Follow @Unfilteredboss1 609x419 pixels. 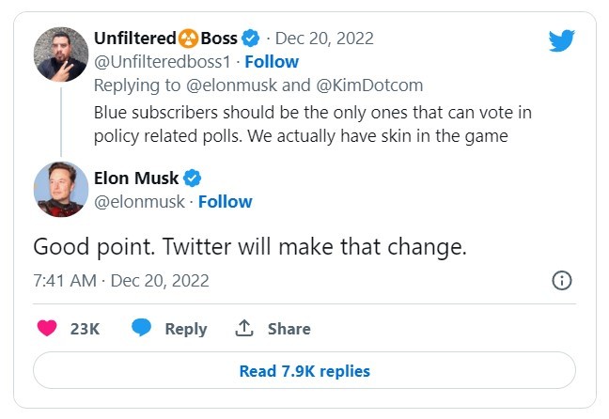272,62
